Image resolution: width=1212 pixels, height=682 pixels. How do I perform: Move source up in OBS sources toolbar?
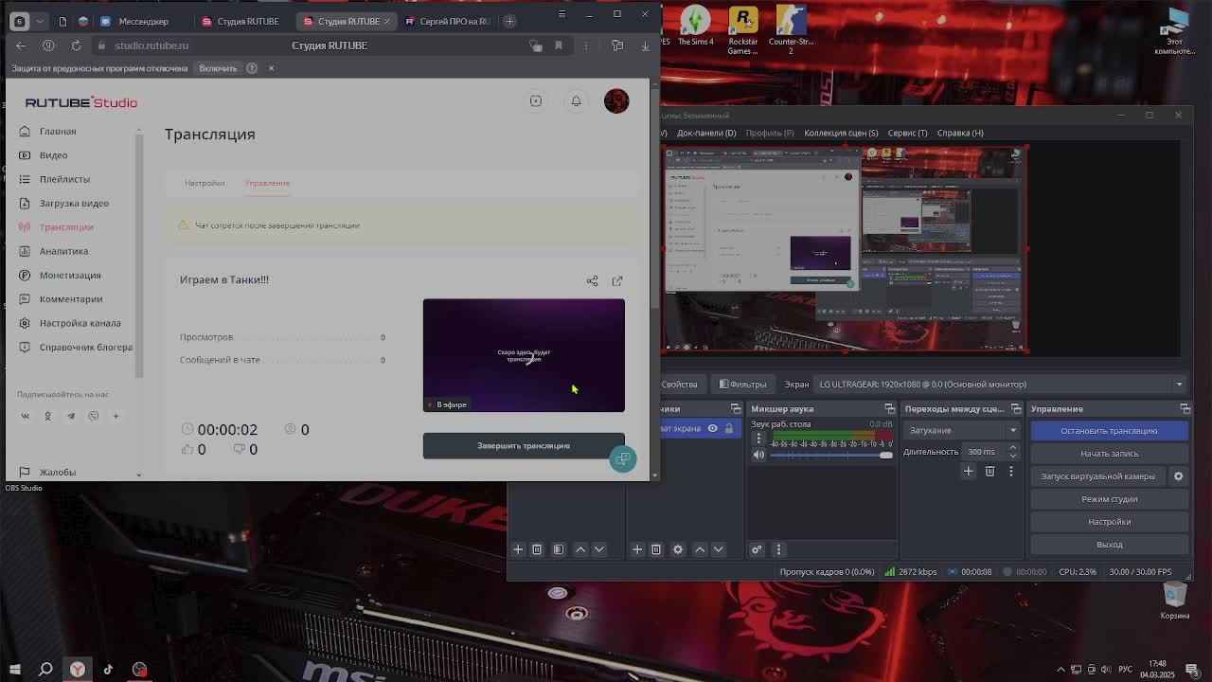coord(700,549)
